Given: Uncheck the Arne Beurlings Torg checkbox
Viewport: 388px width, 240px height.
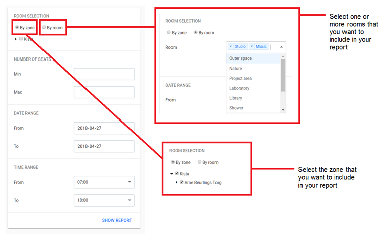Looking at the screenshot, I should tap(182, 182).
